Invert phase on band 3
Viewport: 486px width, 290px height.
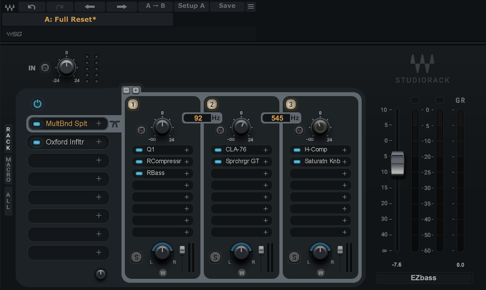point(299,130)
